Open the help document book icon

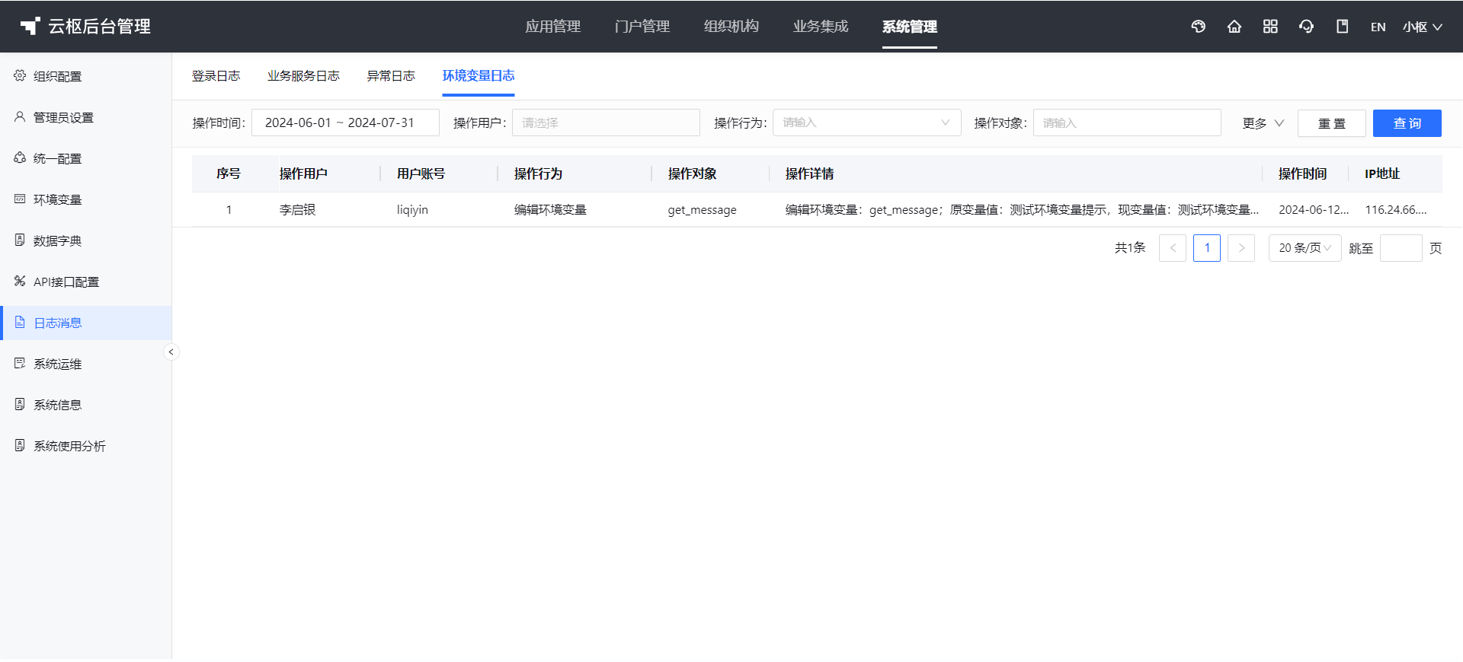click(1343, 27)
